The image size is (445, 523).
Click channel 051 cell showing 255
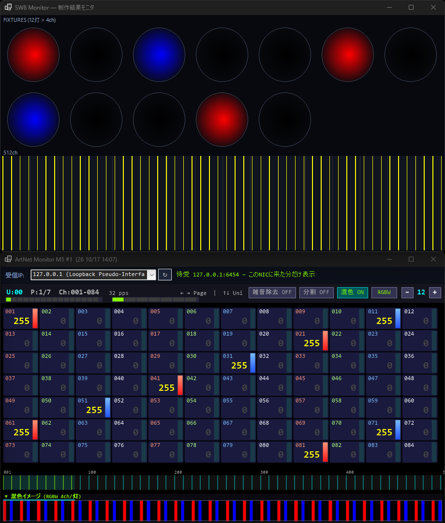93,407
